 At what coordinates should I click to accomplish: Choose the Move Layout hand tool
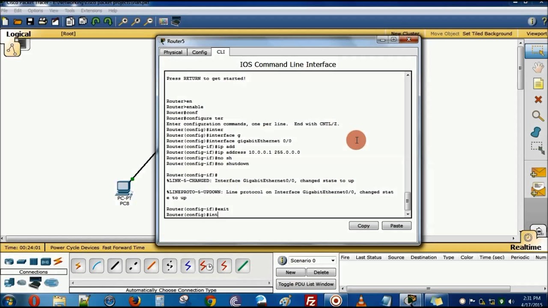[x=538, y=67]
